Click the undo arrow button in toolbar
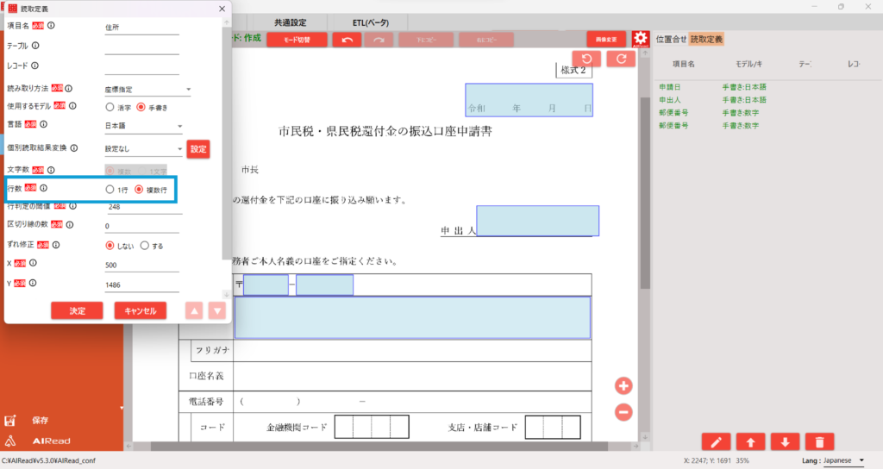The height and width of the screenshot is (469, 883). click(x=347, y=40)
